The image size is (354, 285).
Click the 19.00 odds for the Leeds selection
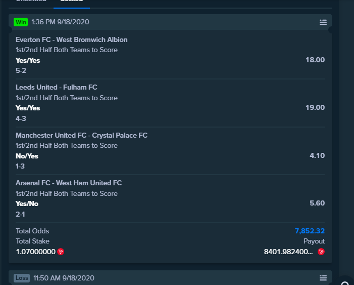tap(315, 107)
